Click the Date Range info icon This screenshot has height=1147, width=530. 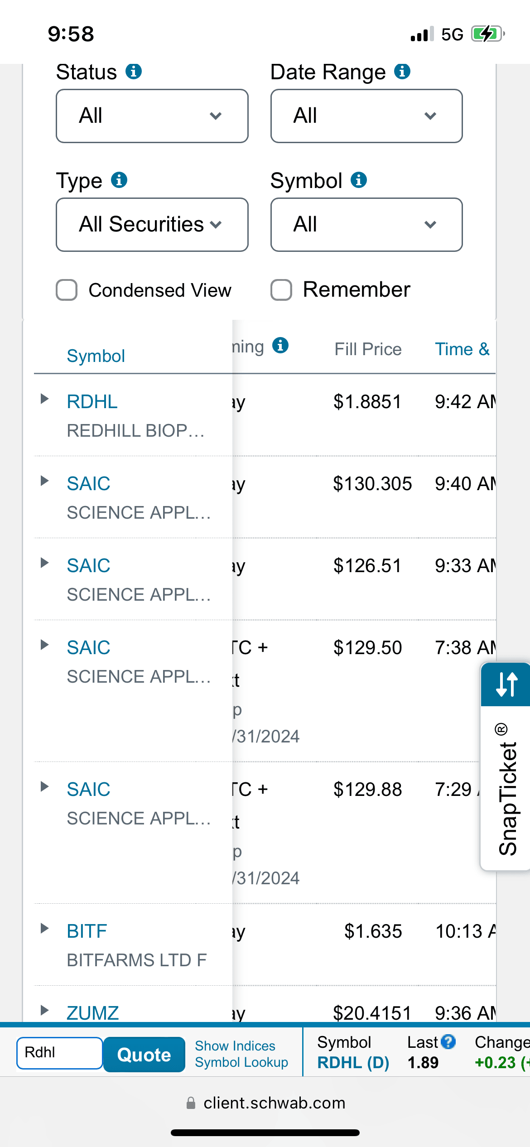coord(402,72)
